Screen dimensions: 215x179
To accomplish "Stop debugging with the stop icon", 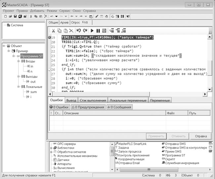I will (104, 30).
